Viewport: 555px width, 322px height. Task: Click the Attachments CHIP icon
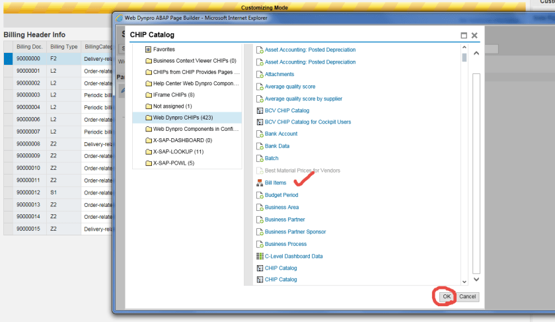coord(260,74)
